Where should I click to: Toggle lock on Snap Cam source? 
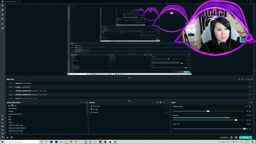(165, 106)
